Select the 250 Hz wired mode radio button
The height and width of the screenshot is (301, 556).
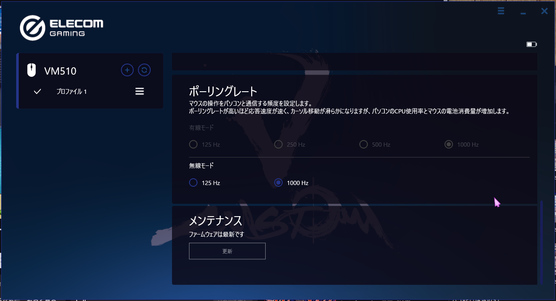click(x=278, y=144)
